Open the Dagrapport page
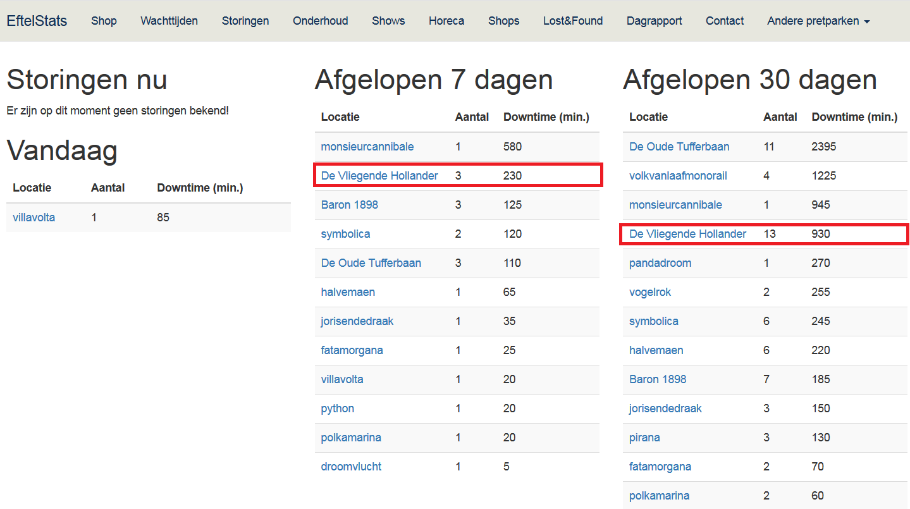Image resolution: width=910 pixels, height=509 pixels. (654, 21)
